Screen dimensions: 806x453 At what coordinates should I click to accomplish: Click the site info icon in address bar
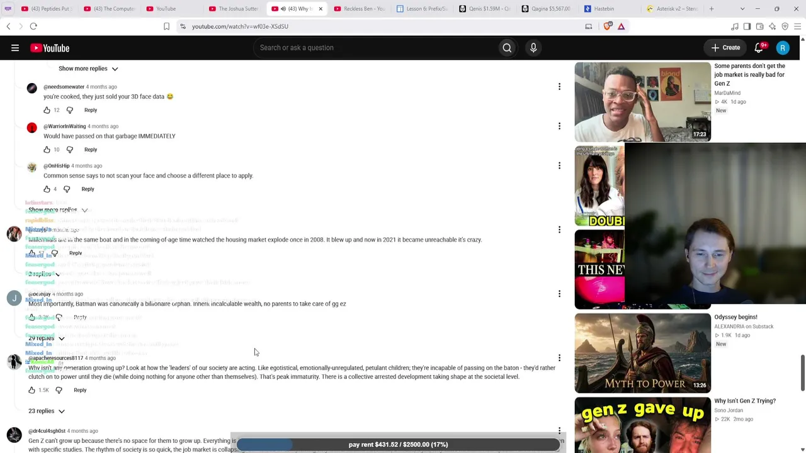pyautogui.click(x=183, y=26)
